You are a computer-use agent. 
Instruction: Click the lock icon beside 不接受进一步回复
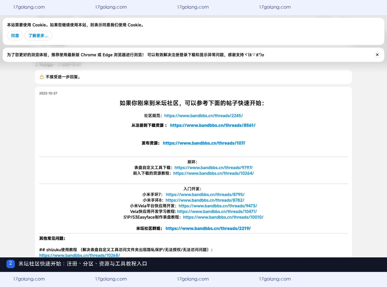click(42, 77)
